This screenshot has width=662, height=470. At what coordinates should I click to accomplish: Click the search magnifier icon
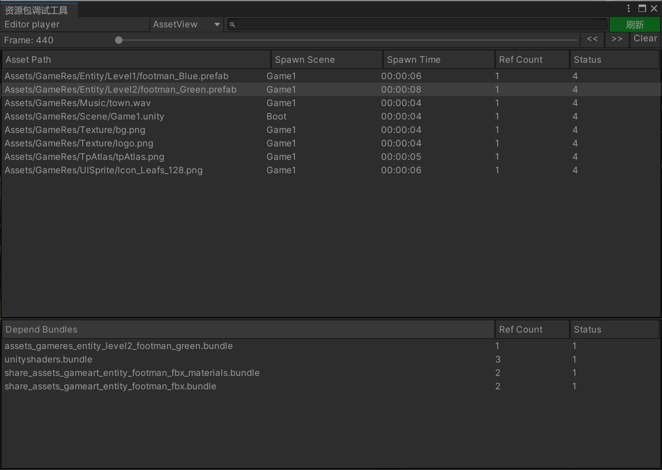[232, 24]
